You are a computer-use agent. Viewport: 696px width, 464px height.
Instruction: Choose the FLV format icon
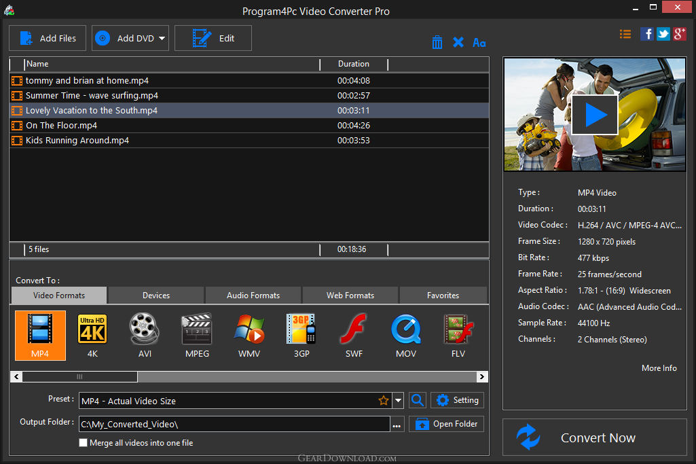(458, 335)
